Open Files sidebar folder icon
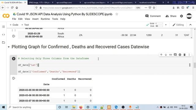Screen dimensions: 196x110 (x=3, y=42)
